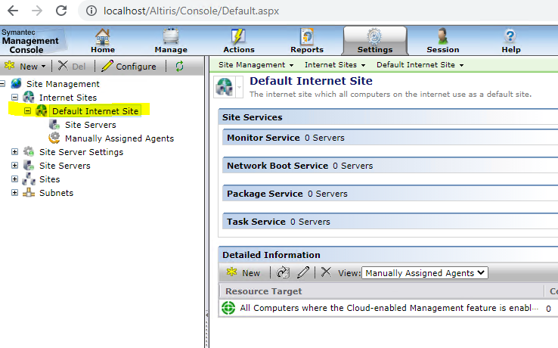
Task: Select Manually Assigned Agents tree item
Action: click(119, 138)
